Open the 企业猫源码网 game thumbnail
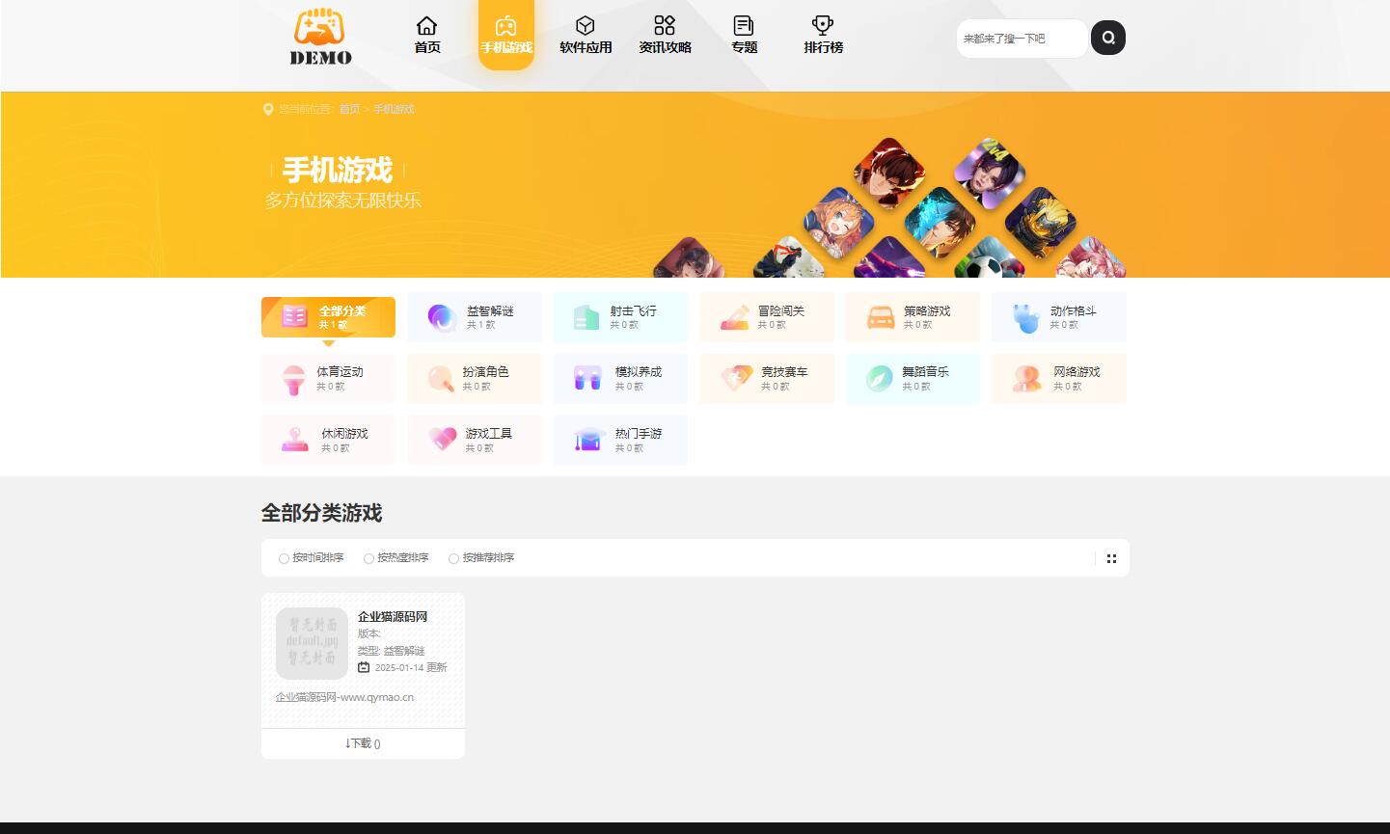Screen dimensions: 1390x834 312,642
